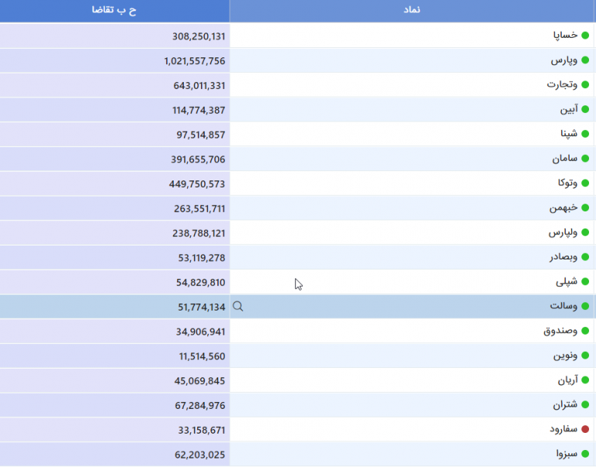Click the value 308,250,131
596x467 pixels.
point(199,36)
